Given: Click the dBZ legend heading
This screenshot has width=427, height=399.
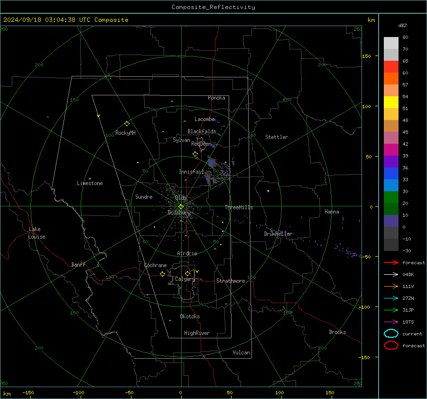Looking at the screenshot, I should pos(402,25).
